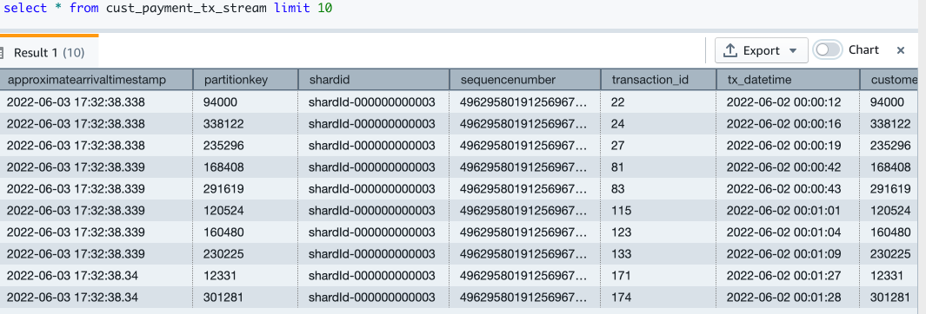Select partitionkey cell 338122

(246, 124)
